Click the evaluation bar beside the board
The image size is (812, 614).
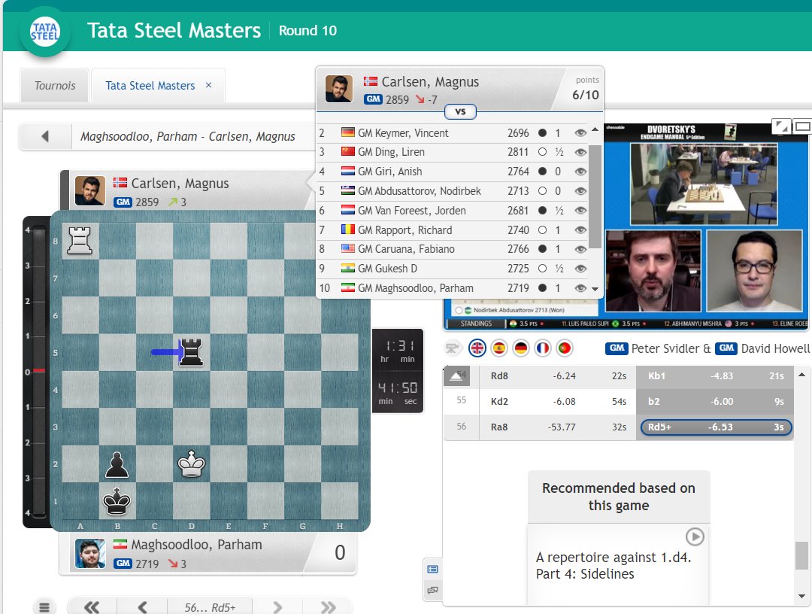coord(38,372)
